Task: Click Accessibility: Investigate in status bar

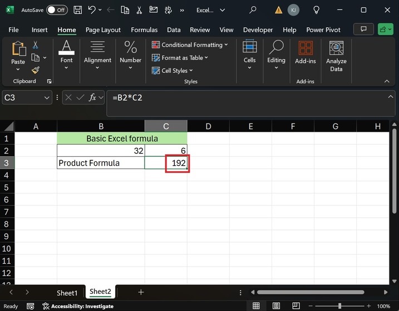Action: [x=78, y=306]
